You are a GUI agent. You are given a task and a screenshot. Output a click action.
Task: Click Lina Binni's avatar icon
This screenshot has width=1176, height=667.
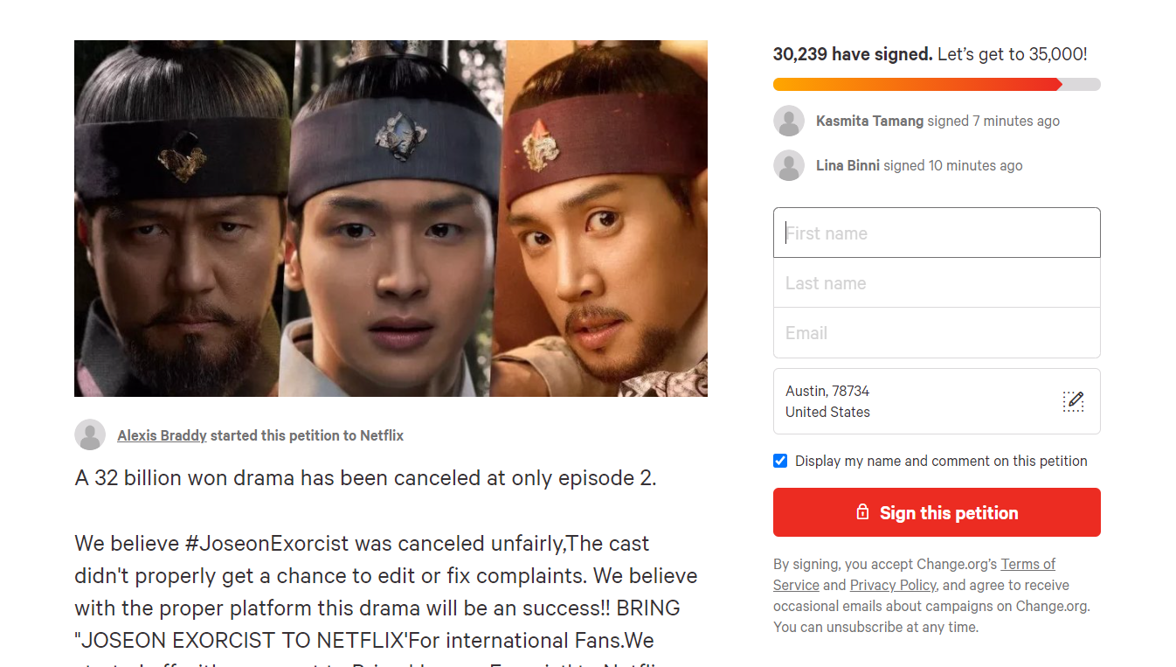[789, 165]
